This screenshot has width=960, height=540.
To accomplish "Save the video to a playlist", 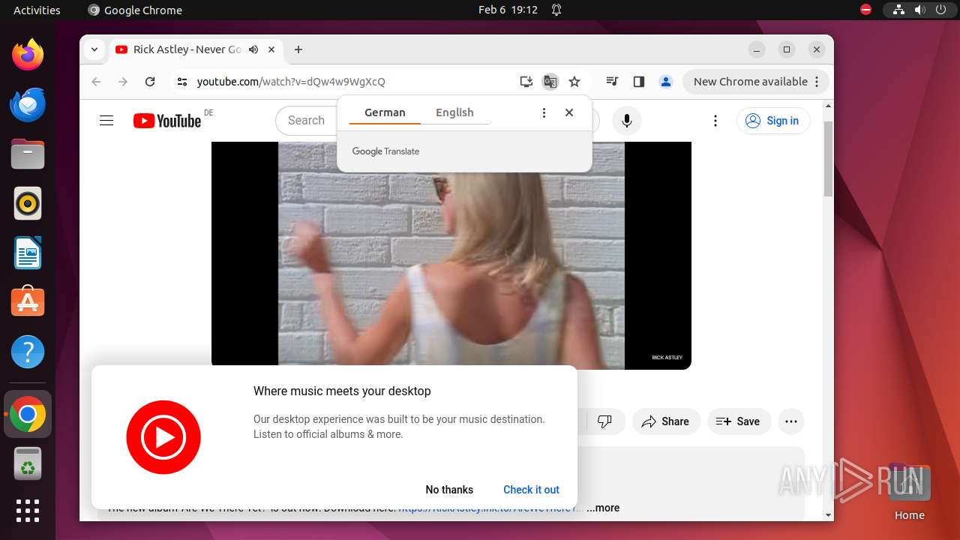I will [x=738, y=421].
